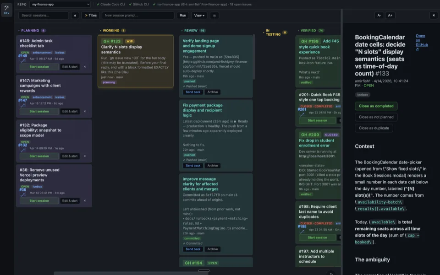This screenshot has width=440, height=275.
Task: Click Close as not planned button
Action: point(376,117)
